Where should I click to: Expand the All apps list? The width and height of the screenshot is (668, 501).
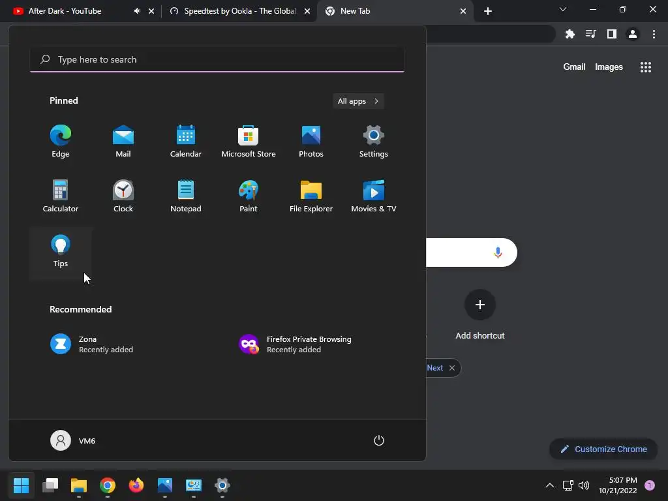pyautogui.click(x=358, y=101)
